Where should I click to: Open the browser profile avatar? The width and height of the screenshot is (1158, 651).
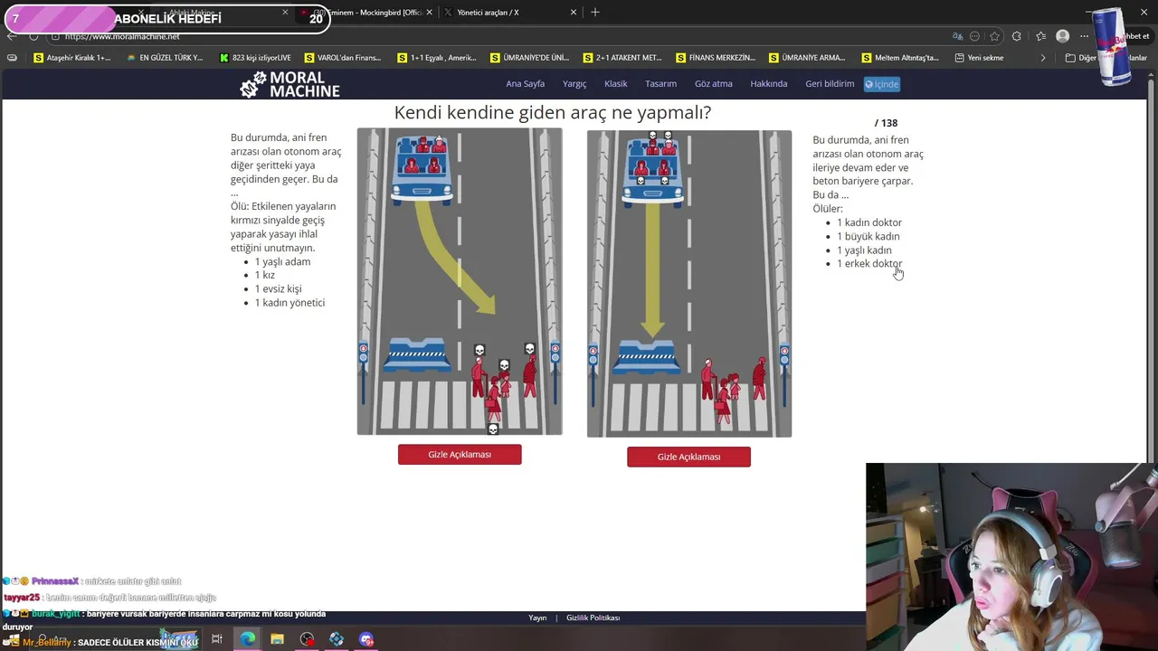coord(1062,36)
